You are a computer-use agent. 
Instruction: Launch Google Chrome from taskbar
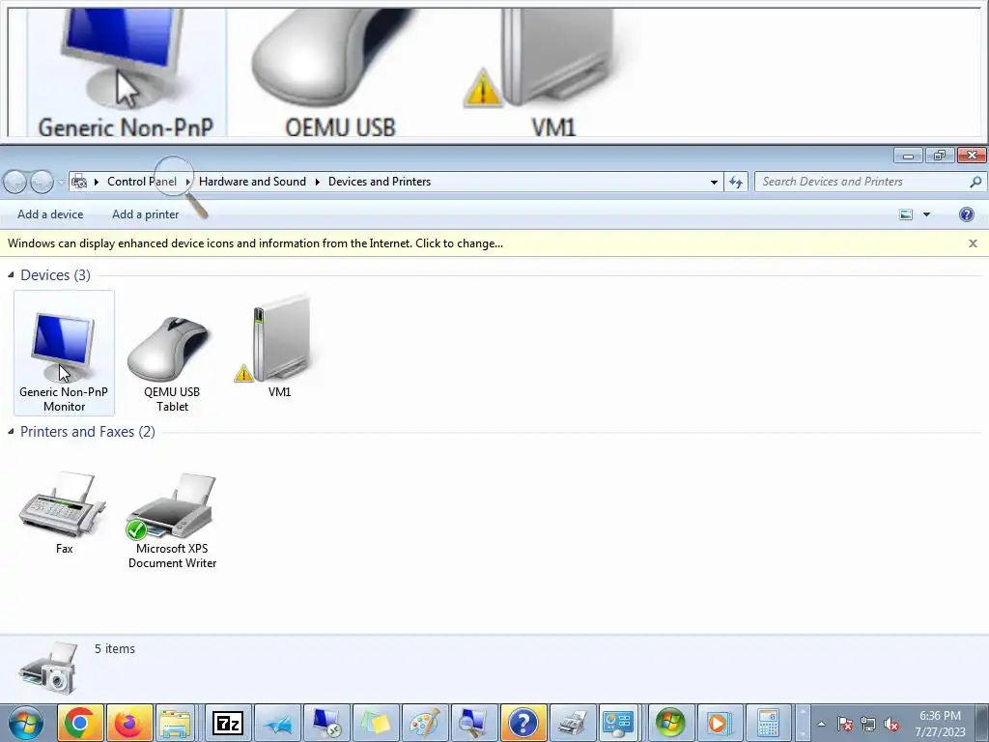(79, 723)
